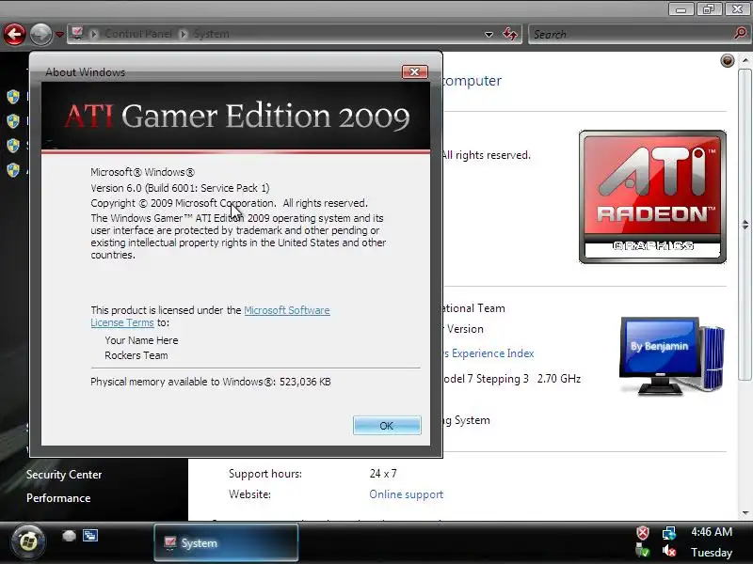Screen dimensions: 753x564
Task: Click the address bar refresh icon
Action: [510, 34]
